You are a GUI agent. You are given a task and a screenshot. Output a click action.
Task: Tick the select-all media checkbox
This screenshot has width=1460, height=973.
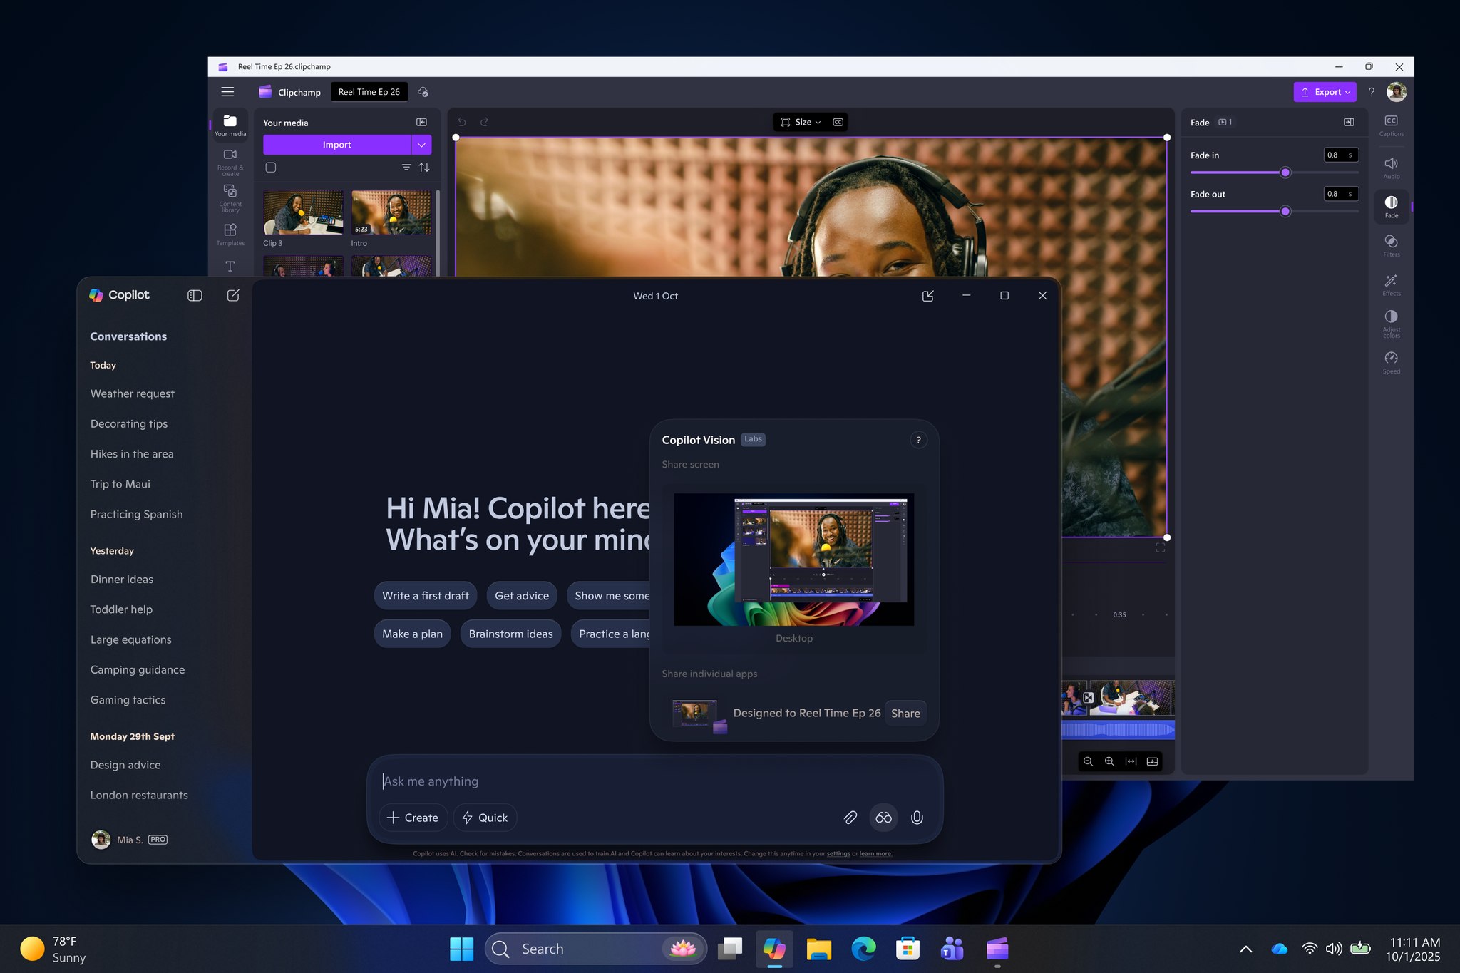(x=271, y=168)
